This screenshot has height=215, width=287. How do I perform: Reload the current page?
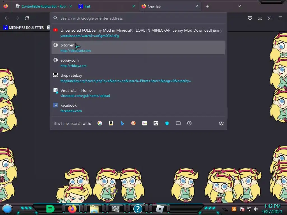[27, 18]
